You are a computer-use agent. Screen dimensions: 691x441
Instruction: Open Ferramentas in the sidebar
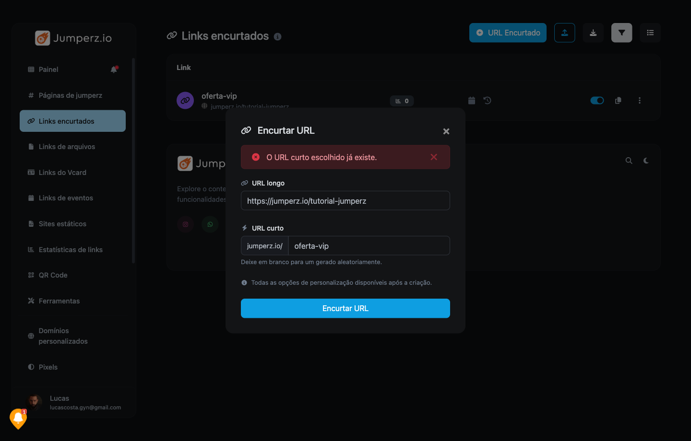tap(72, 301)
